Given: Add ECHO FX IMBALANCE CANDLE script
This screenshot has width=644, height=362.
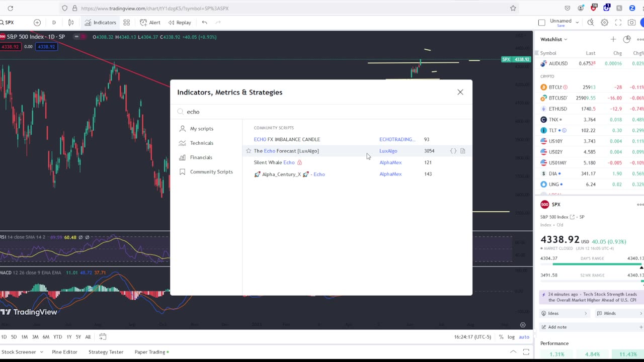Looking at the screenshot, I should pyautogui.click(x=287, y=139).
